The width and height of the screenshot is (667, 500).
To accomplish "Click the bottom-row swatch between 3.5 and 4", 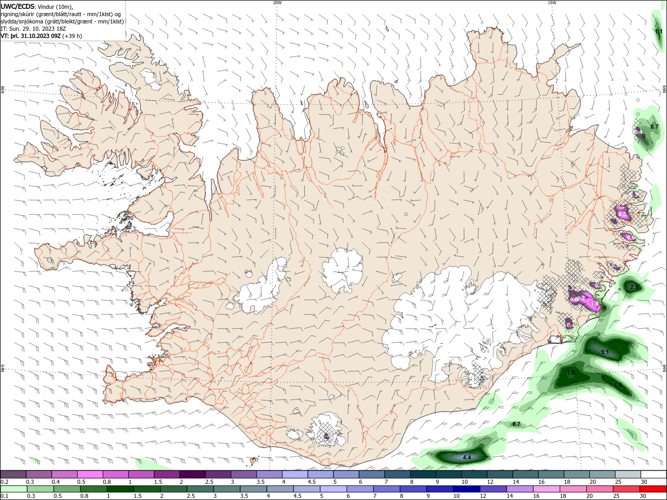I will 254,489.
